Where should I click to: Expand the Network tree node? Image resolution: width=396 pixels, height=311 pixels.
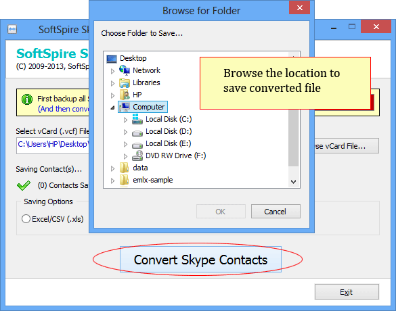(112, 72)
